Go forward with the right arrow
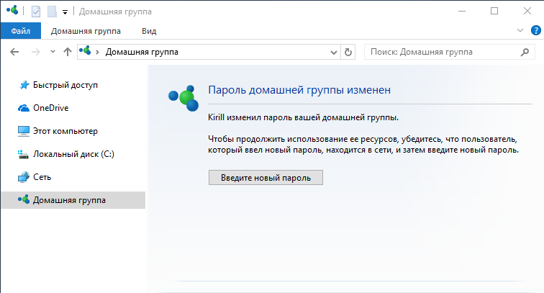This screenshot has width=544, height=293. pos(36,52)
